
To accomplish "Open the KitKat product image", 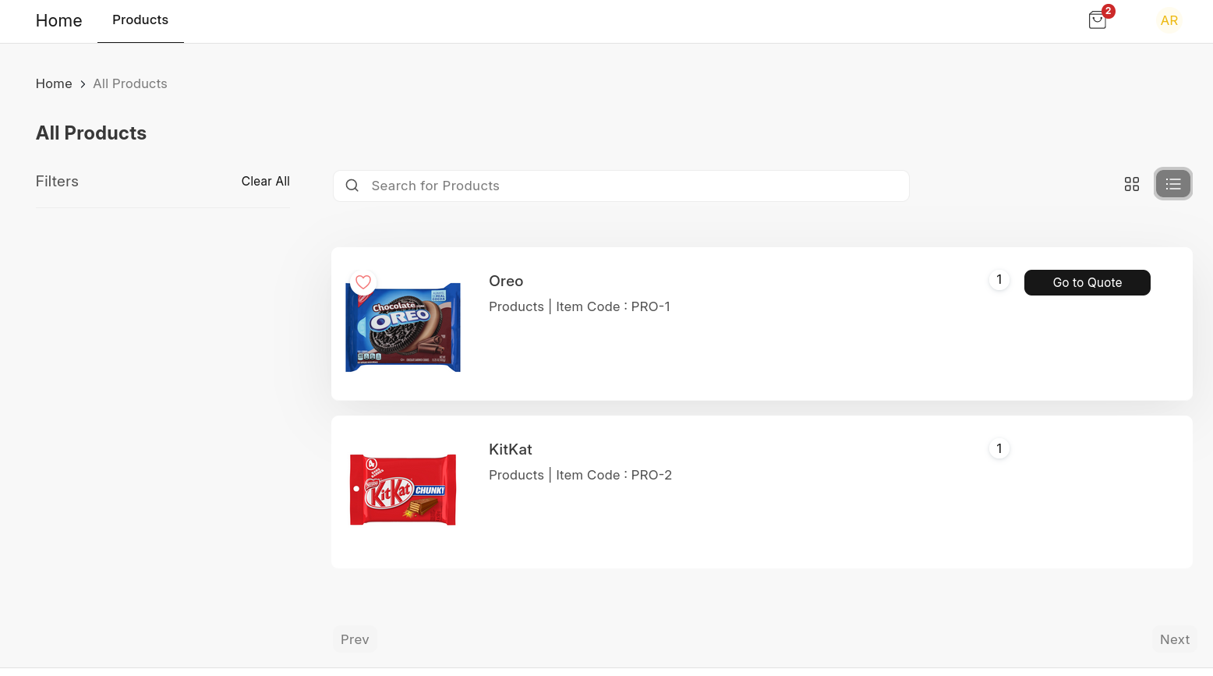I will coord(403,490).
